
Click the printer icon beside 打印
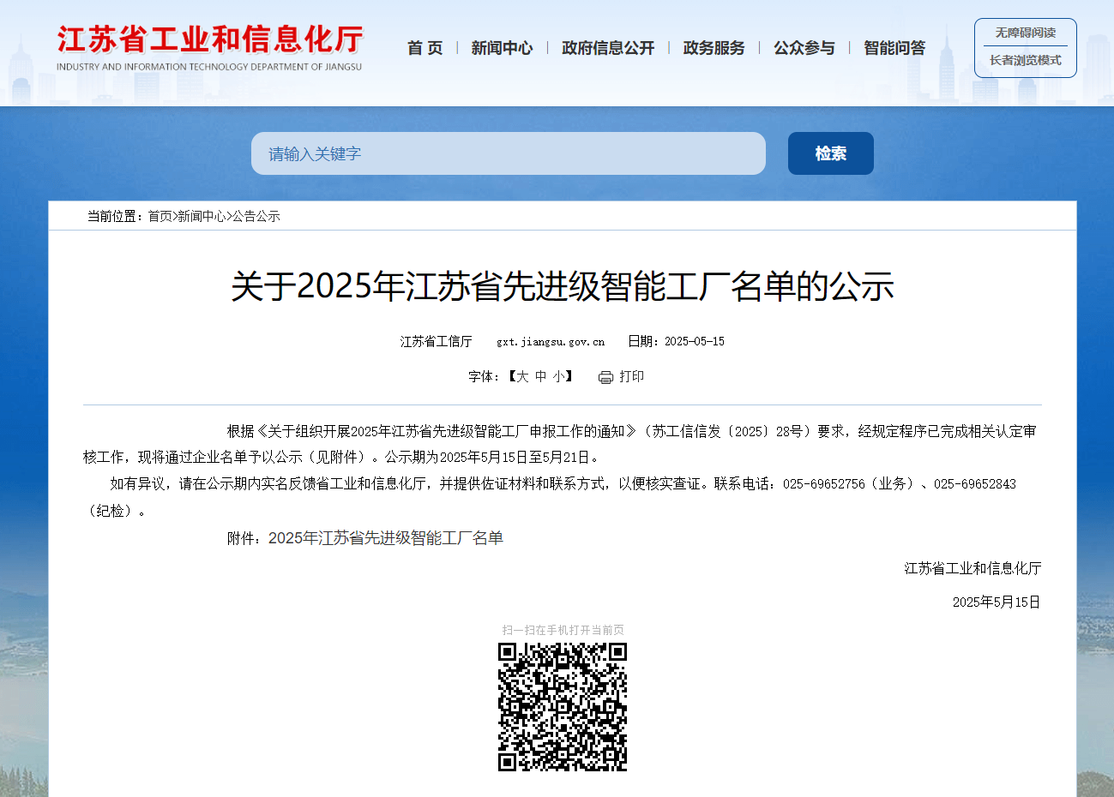605,377
